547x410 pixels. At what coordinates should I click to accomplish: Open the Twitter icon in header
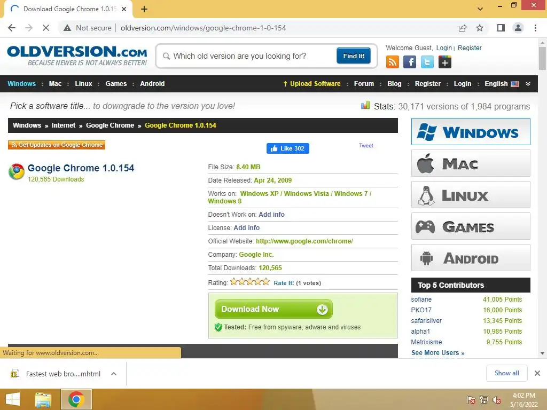427,62
